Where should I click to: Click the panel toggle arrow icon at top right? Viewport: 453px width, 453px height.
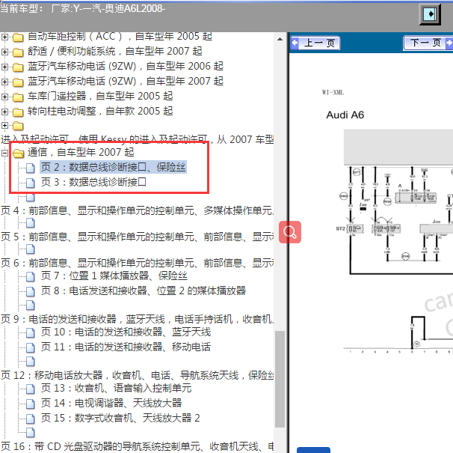click(430, 13)
